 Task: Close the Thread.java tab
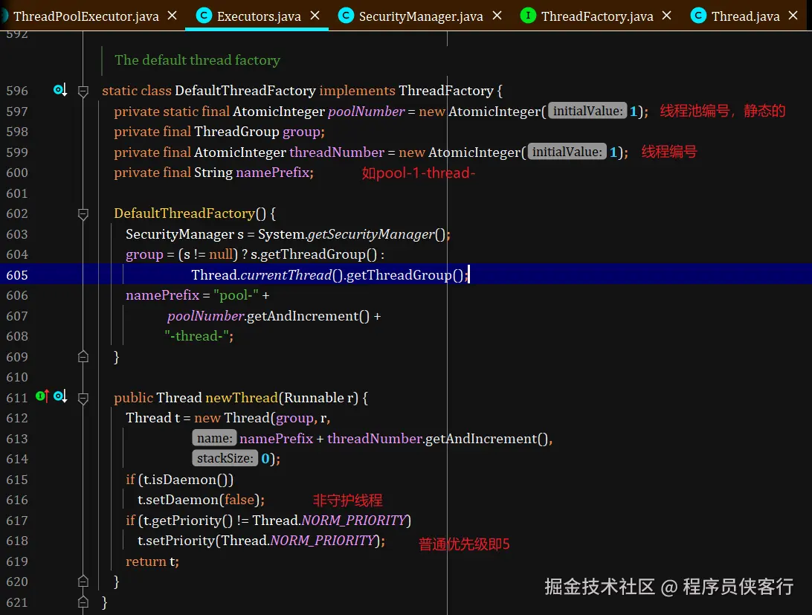[x=793, y=16]
